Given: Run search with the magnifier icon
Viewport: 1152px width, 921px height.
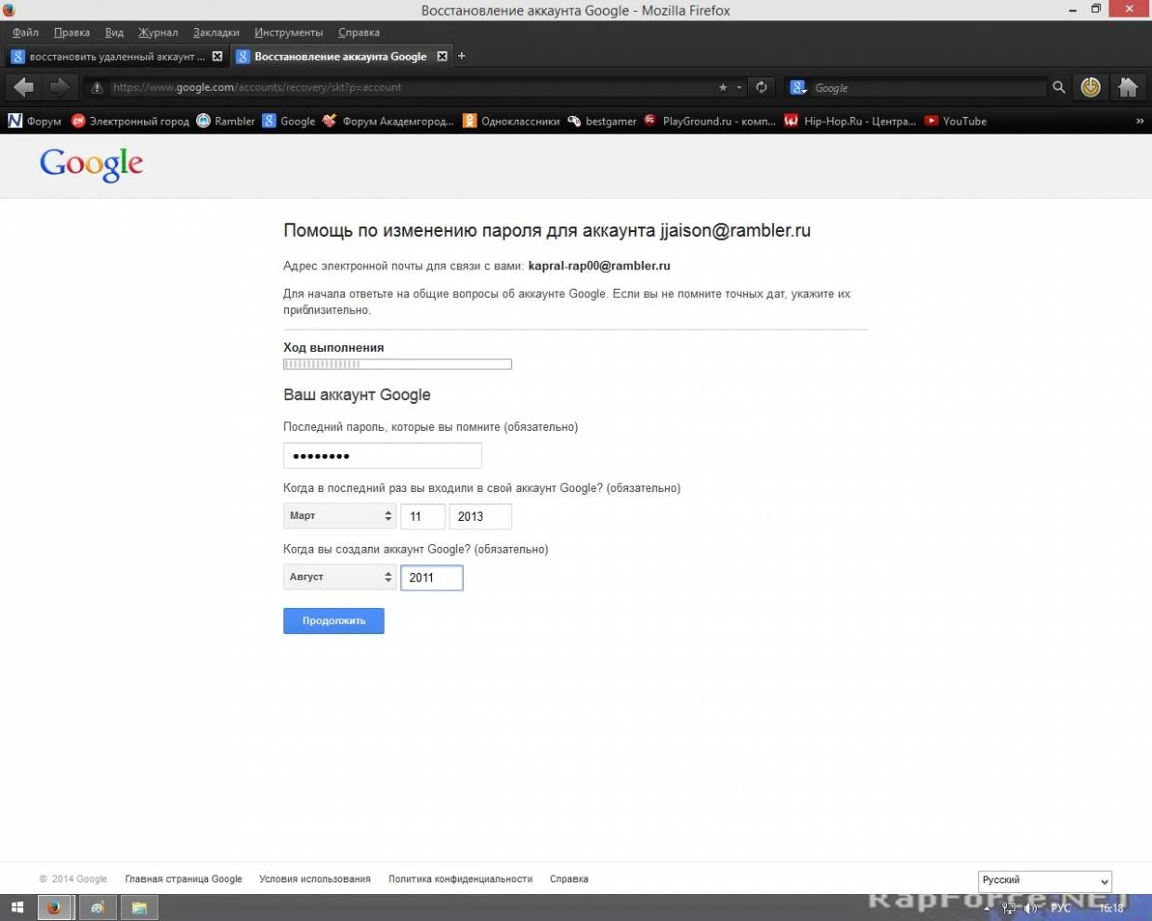Looking at the screenshot, I should point(1058,87).
